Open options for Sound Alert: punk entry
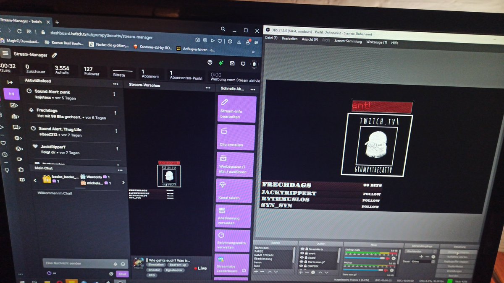The height and width of the screenshot is (283, 504). 113,95
